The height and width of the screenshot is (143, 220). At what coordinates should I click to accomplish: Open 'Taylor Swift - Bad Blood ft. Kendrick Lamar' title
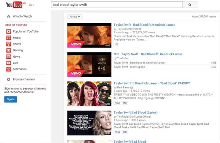(x=144, y=25)
